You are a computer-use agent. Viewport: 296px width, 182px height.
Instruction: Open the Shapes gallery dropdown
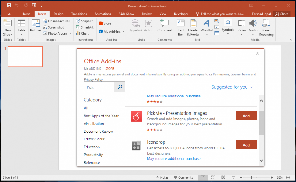(84, 21)
